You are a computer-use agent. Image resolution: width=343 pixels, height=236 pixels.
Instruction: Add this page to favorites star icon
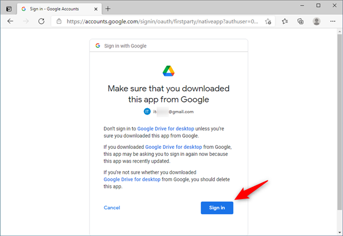tap(268, 21)
